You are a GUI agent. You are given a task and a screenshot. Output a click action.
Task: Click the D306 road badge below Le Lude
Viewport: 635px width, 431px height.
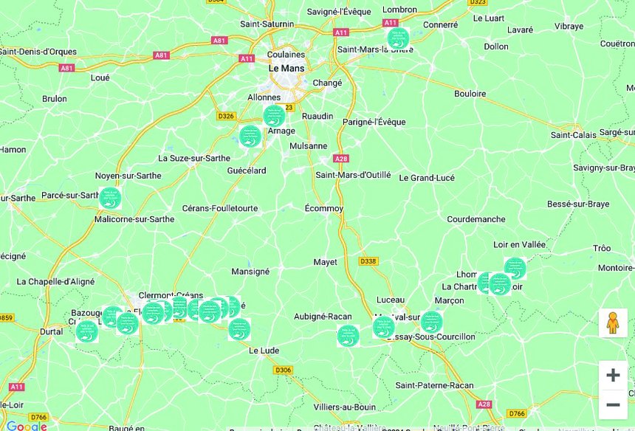click(x=283, y=370)
